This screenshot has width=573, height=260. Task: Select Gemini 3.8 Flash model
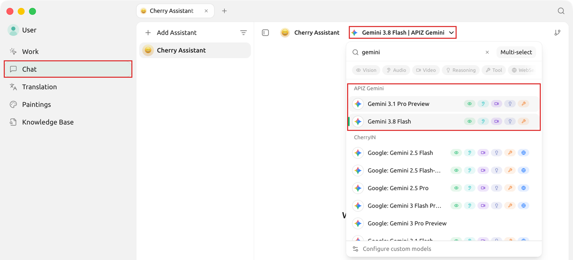tap(444, 121)
